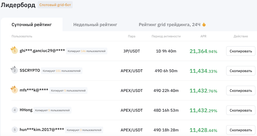Image resolution: width=257 pixels, height=136 pixels.
Task: Click Скопировать for HHong
Action: coord(241,110)
